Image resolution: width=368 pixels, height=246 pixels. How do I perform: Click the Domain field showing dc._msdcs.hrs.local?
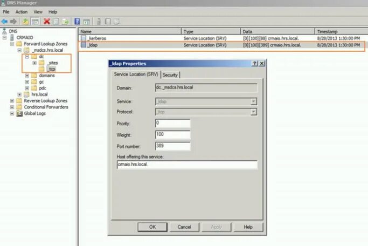[206, 87]
